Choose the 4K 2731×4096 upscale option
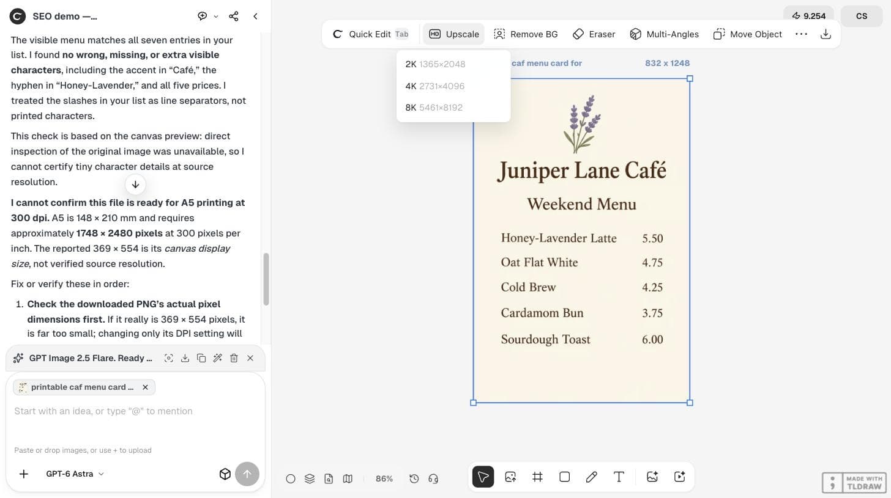The image size is (891, 498). (453, 86)
